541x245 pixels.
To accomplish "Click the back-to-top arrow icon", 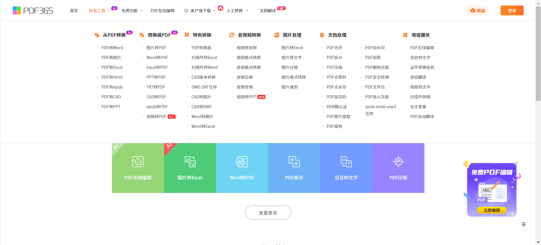I will pos(523,225).
